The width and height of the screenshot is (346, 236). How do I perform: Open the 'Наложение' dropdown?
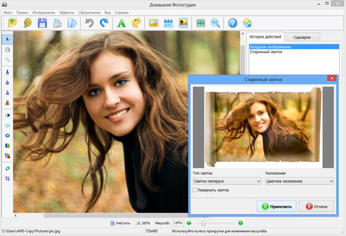tap(299, 181)
